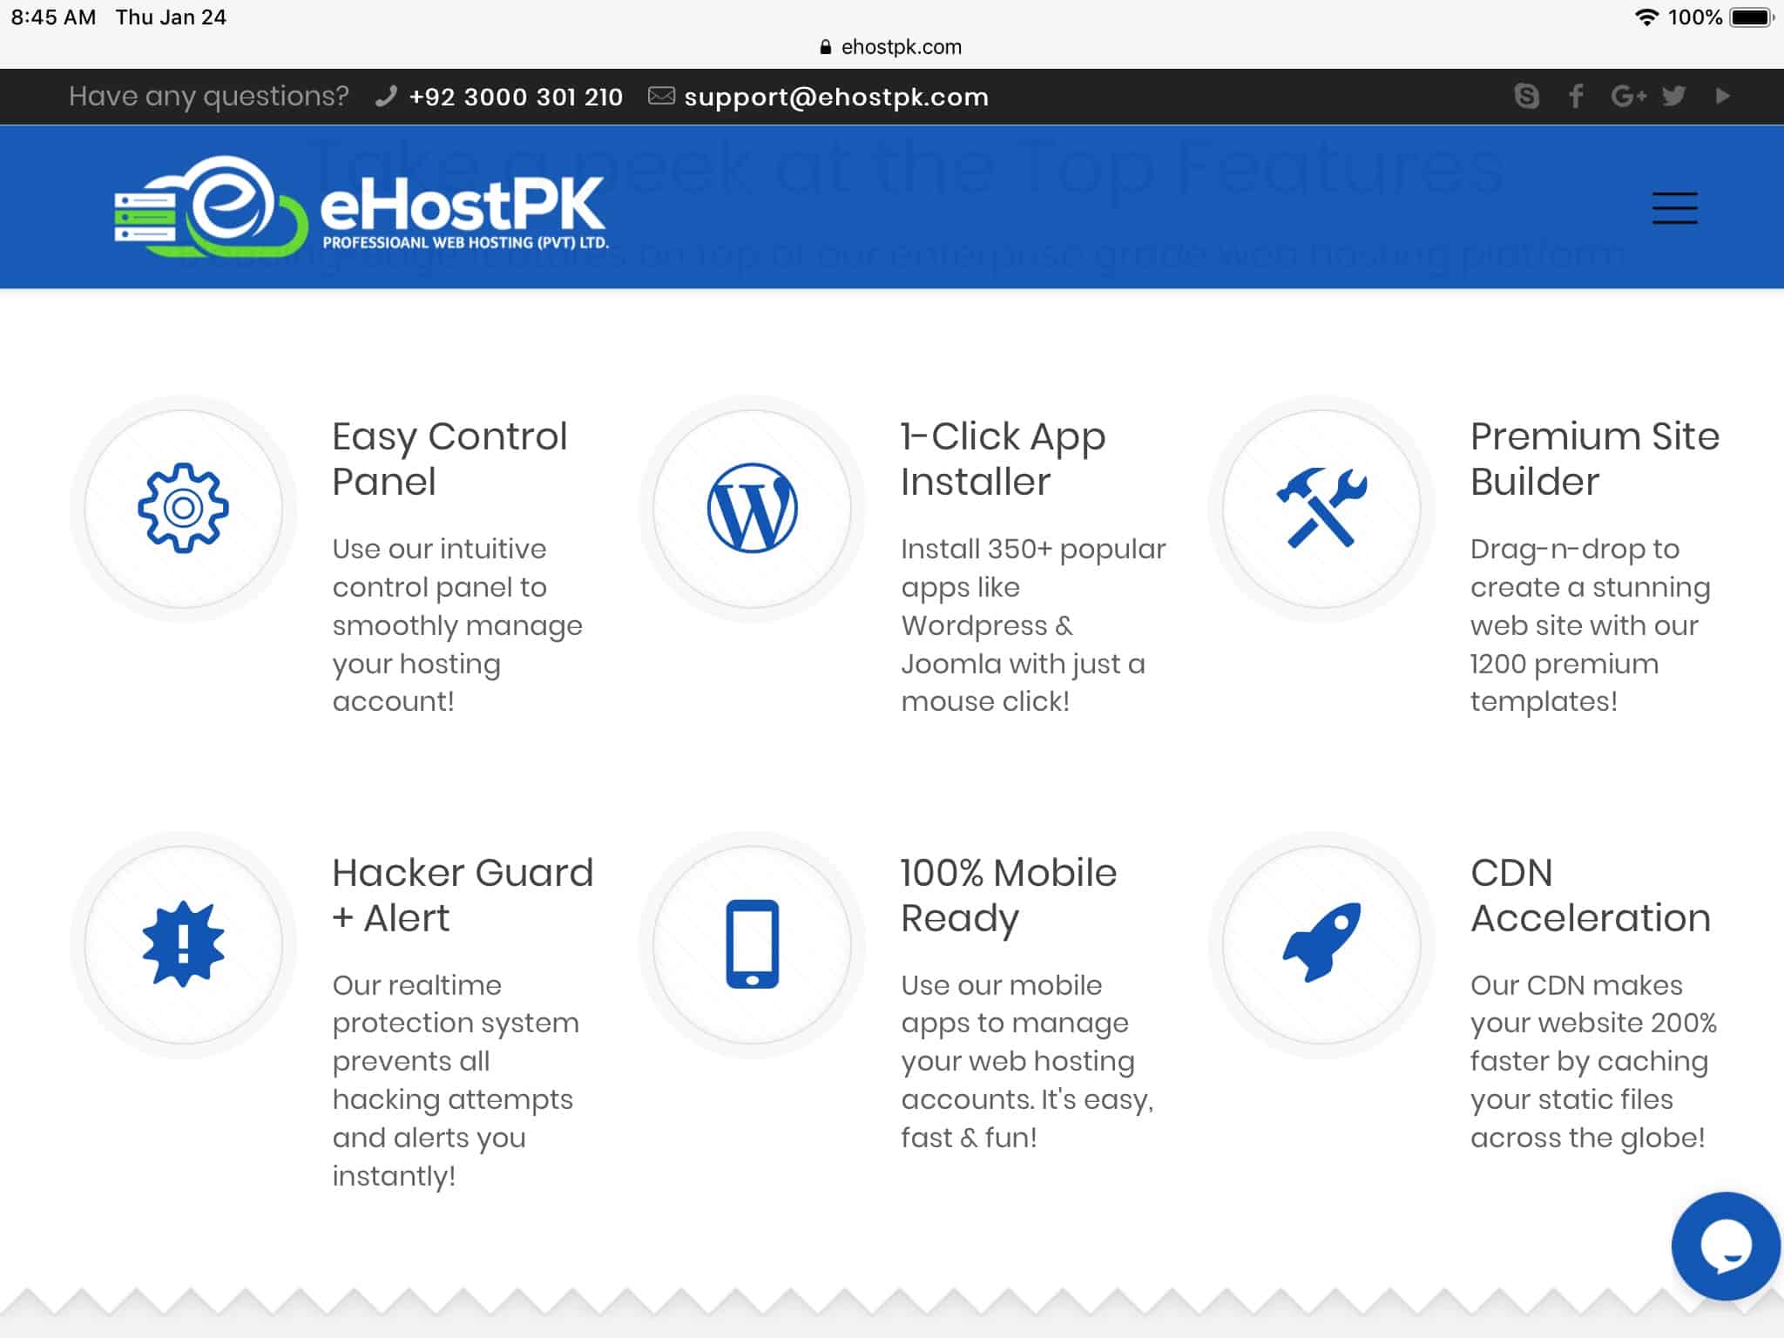The width and height of the screenshot is (1784, 1338).
Task: Click the WordPress 1-Click App Installer icon
Action: [x=753, y=509]
